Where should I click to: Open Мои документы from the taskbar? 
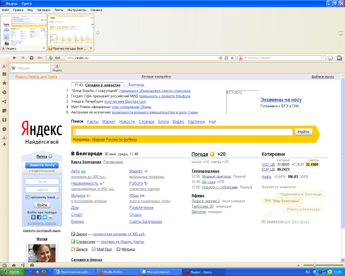160,272
